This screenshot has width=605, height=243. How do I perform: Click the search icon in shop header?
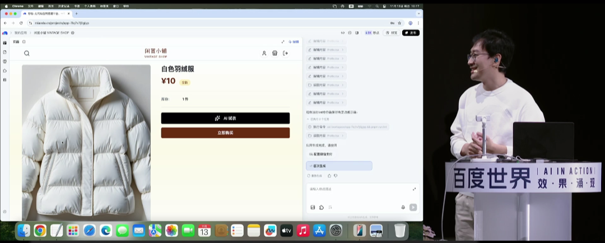coord(26,53)
